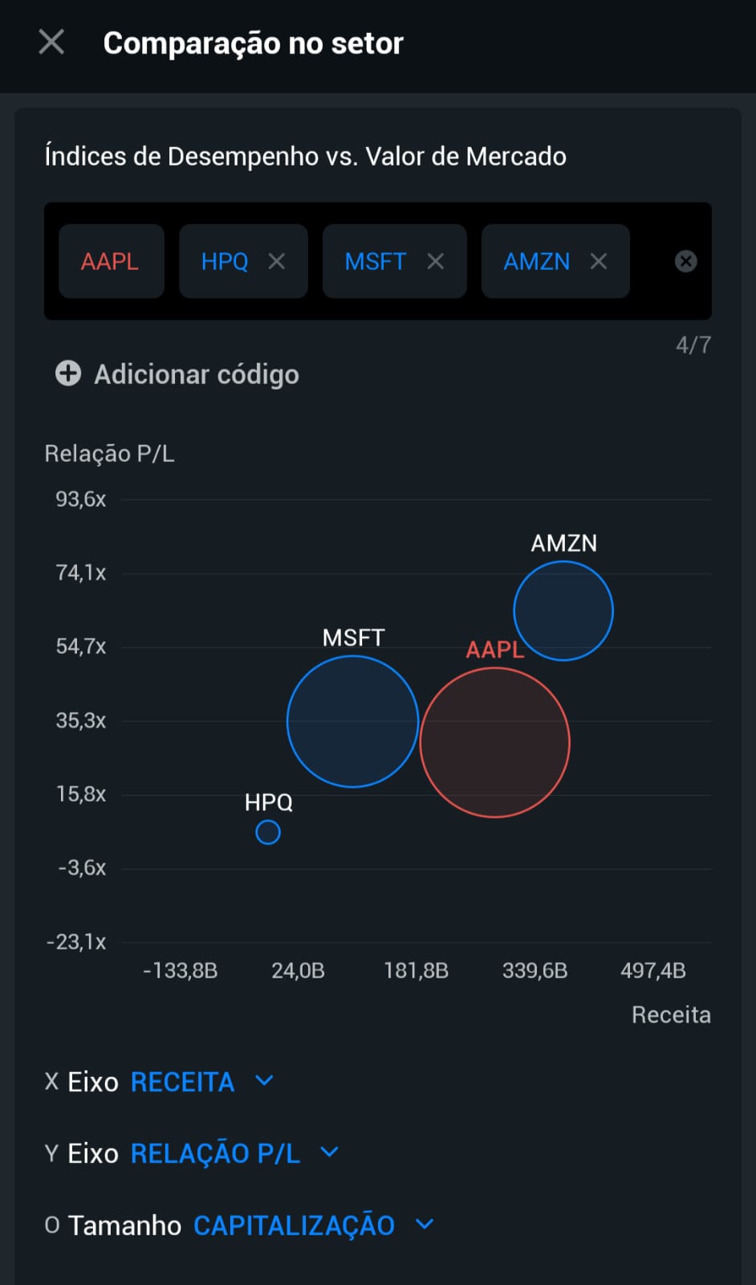
Task: Tap the chevron beside RECEITA
Action: click(x=264, y=1081)
